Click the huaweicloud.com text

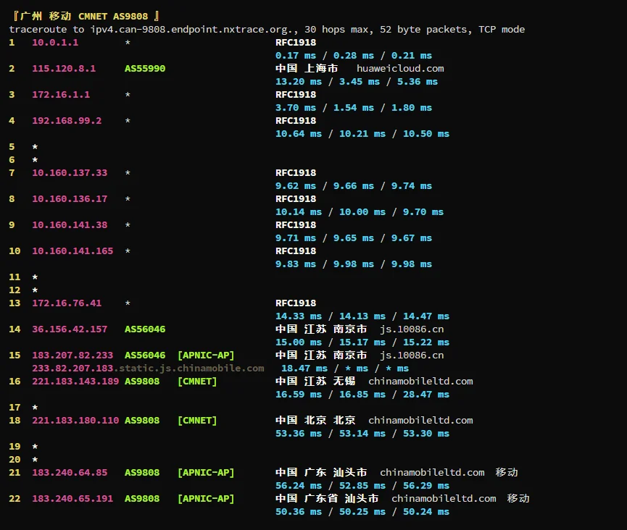400,68
